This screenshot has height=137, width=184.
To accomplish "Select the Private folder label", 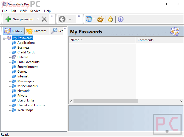I will (x=22, y=96).
